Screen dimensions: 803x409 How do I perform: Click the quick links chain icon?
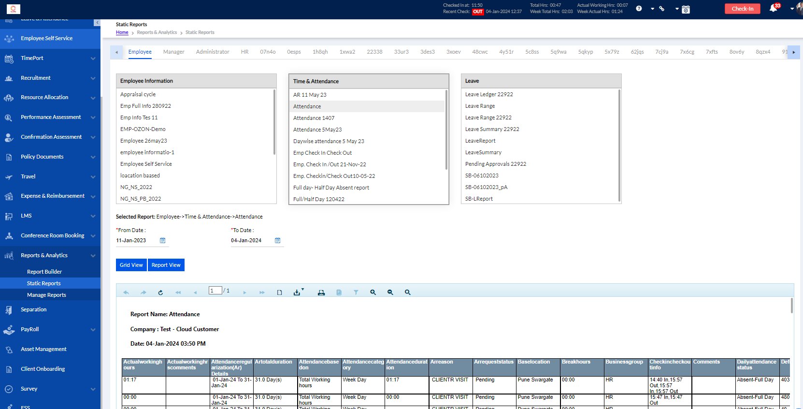(x=662, y=9)
